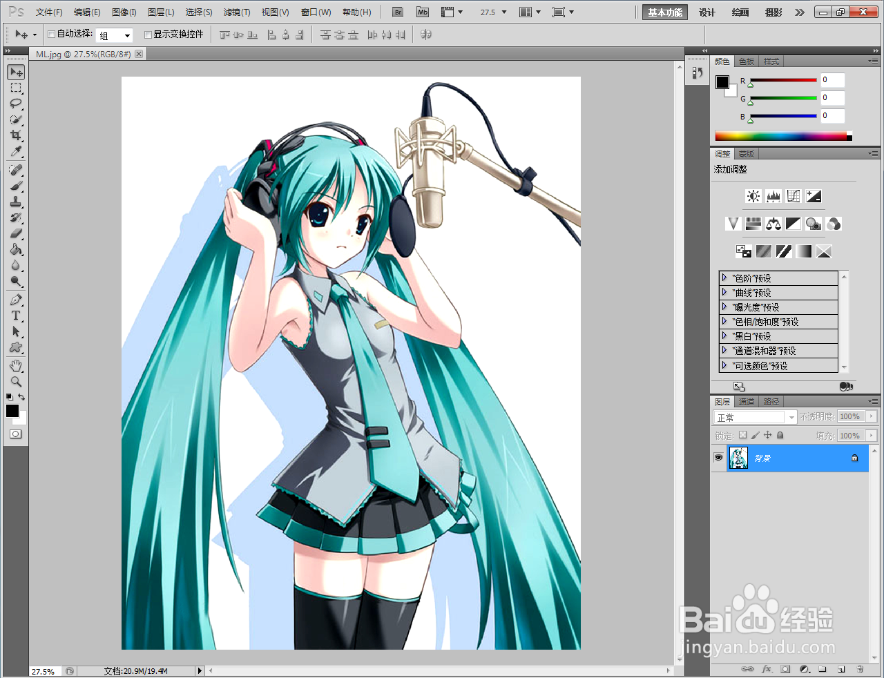Select the Quick Selection tool
The image size is (884, 678).
(x=16, y=120)
